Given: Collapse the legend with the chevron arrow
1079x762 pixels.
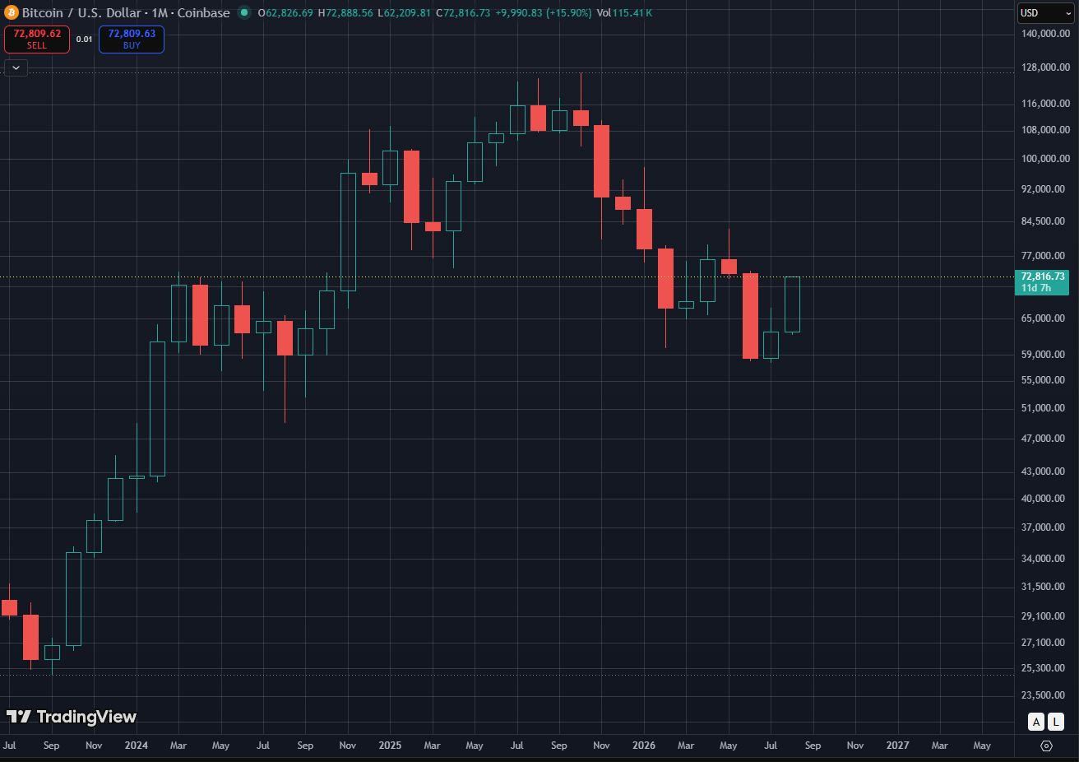Looking at the screenshot, I should click(x=16, y=68).
